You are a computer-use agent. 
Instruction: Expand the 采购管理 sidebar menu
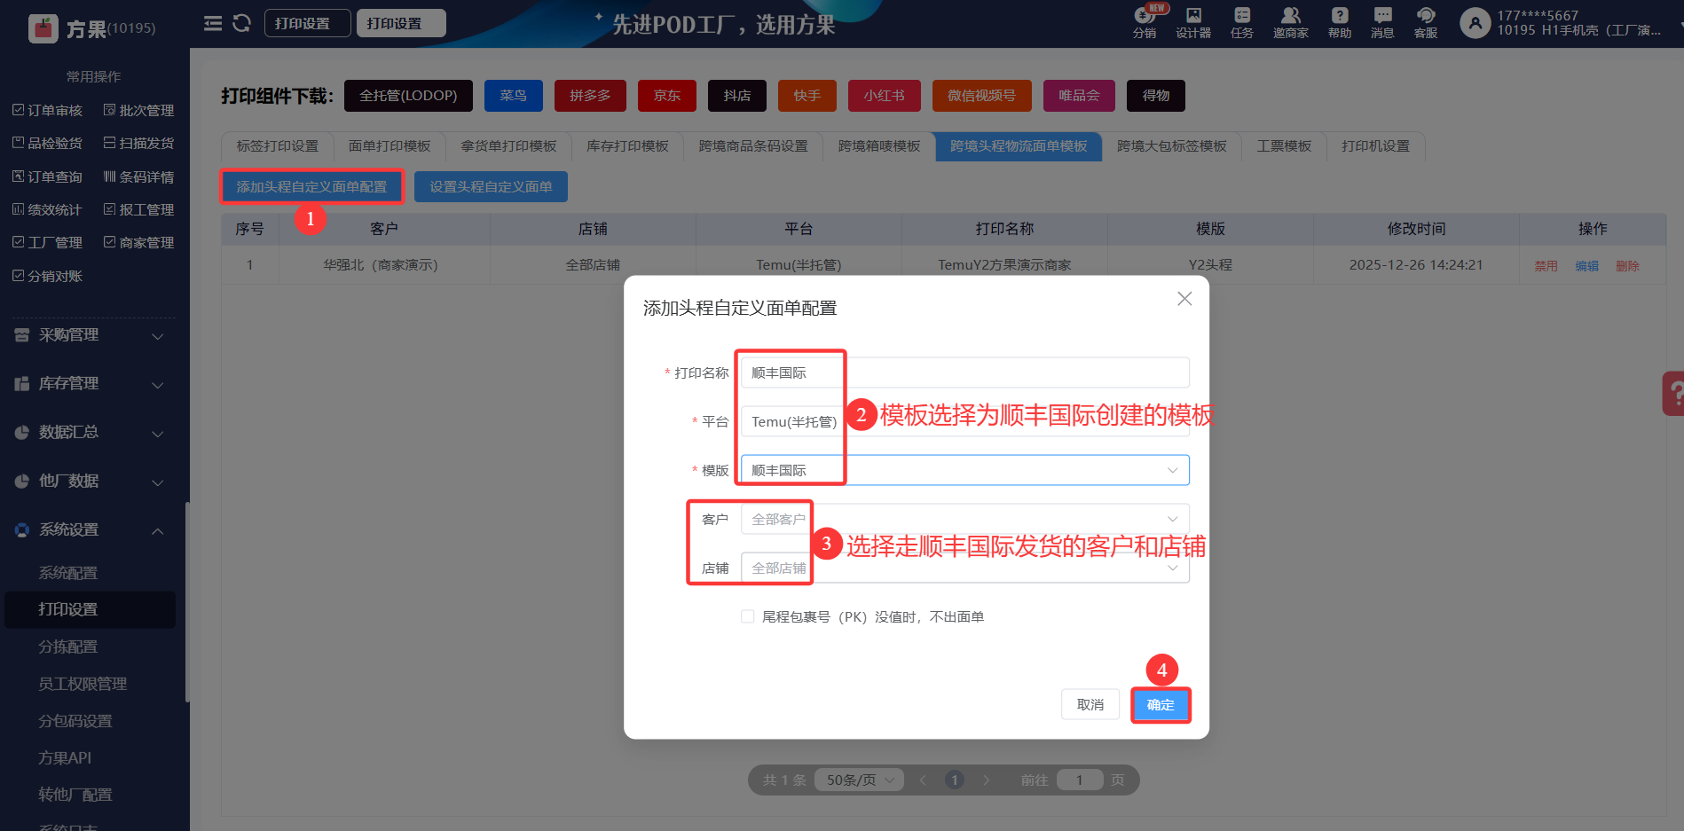tap(90, 335)
